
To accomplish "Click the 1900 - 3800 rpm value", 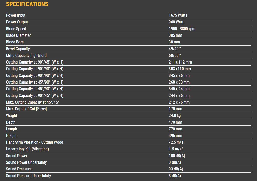I will 182,29.
